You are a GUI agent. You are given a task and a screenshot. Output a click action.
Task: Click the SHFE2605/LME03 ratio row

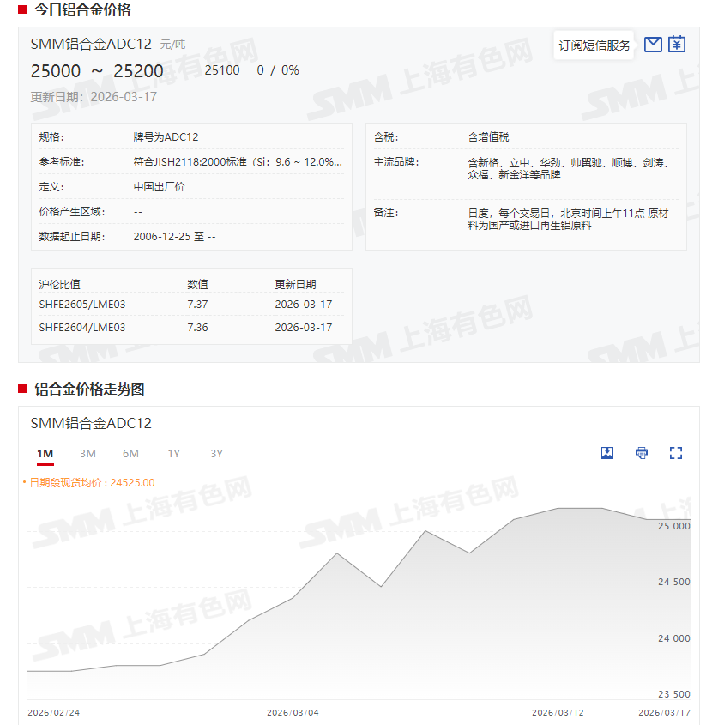[x=191, y=305]
